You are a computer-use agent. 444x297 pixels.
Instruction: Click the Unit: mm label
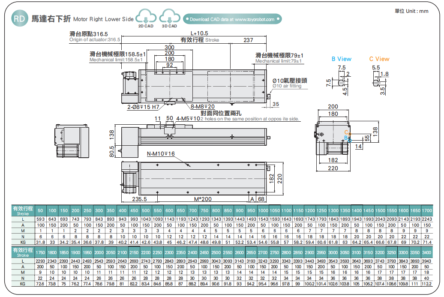411,11
